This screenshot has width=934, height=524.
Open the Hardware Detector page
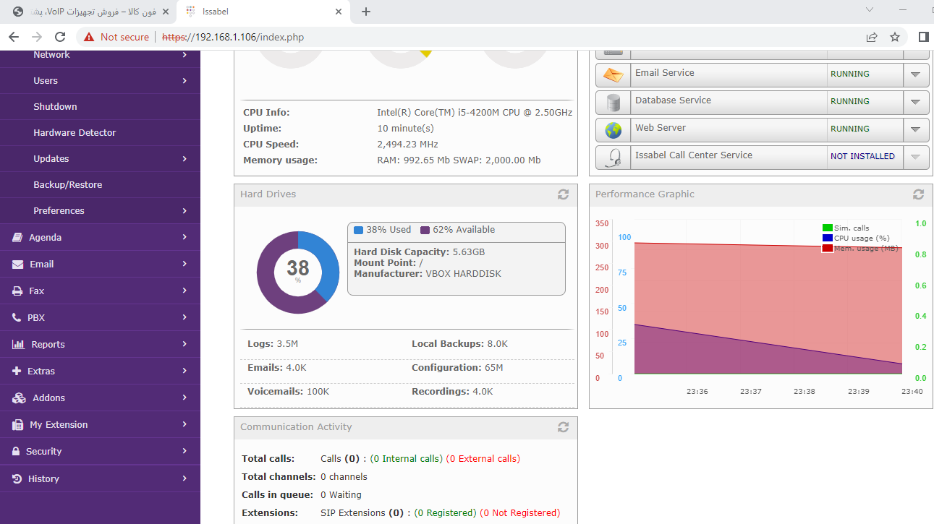point(75,132)
